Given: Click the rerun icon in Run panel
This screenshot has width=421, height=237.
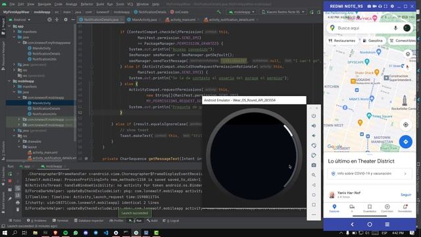Looking at the screenshot, I should (10, 174).
